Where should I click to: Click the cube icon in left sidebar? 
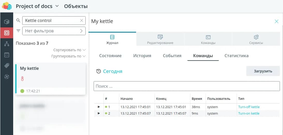(x=7, y=22)
